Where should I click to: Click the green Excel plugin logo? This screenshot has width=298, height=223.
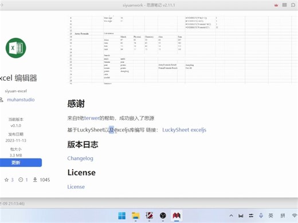click(x=15, y=48)
